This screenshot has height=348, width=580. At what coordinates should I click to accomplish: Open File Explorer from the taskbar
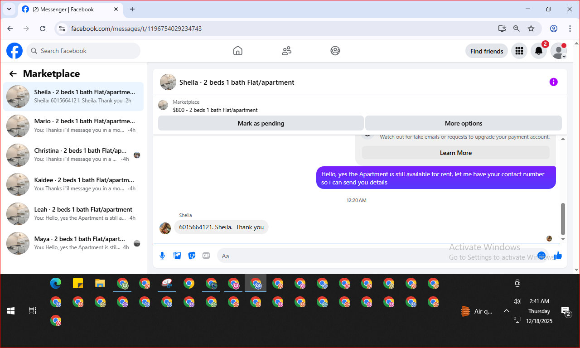(x=100, y=284)
